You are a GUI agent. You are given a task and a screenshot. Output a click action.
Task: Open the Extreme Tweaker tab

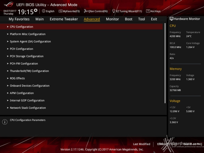pyautogui.click(x=64, y=19)
